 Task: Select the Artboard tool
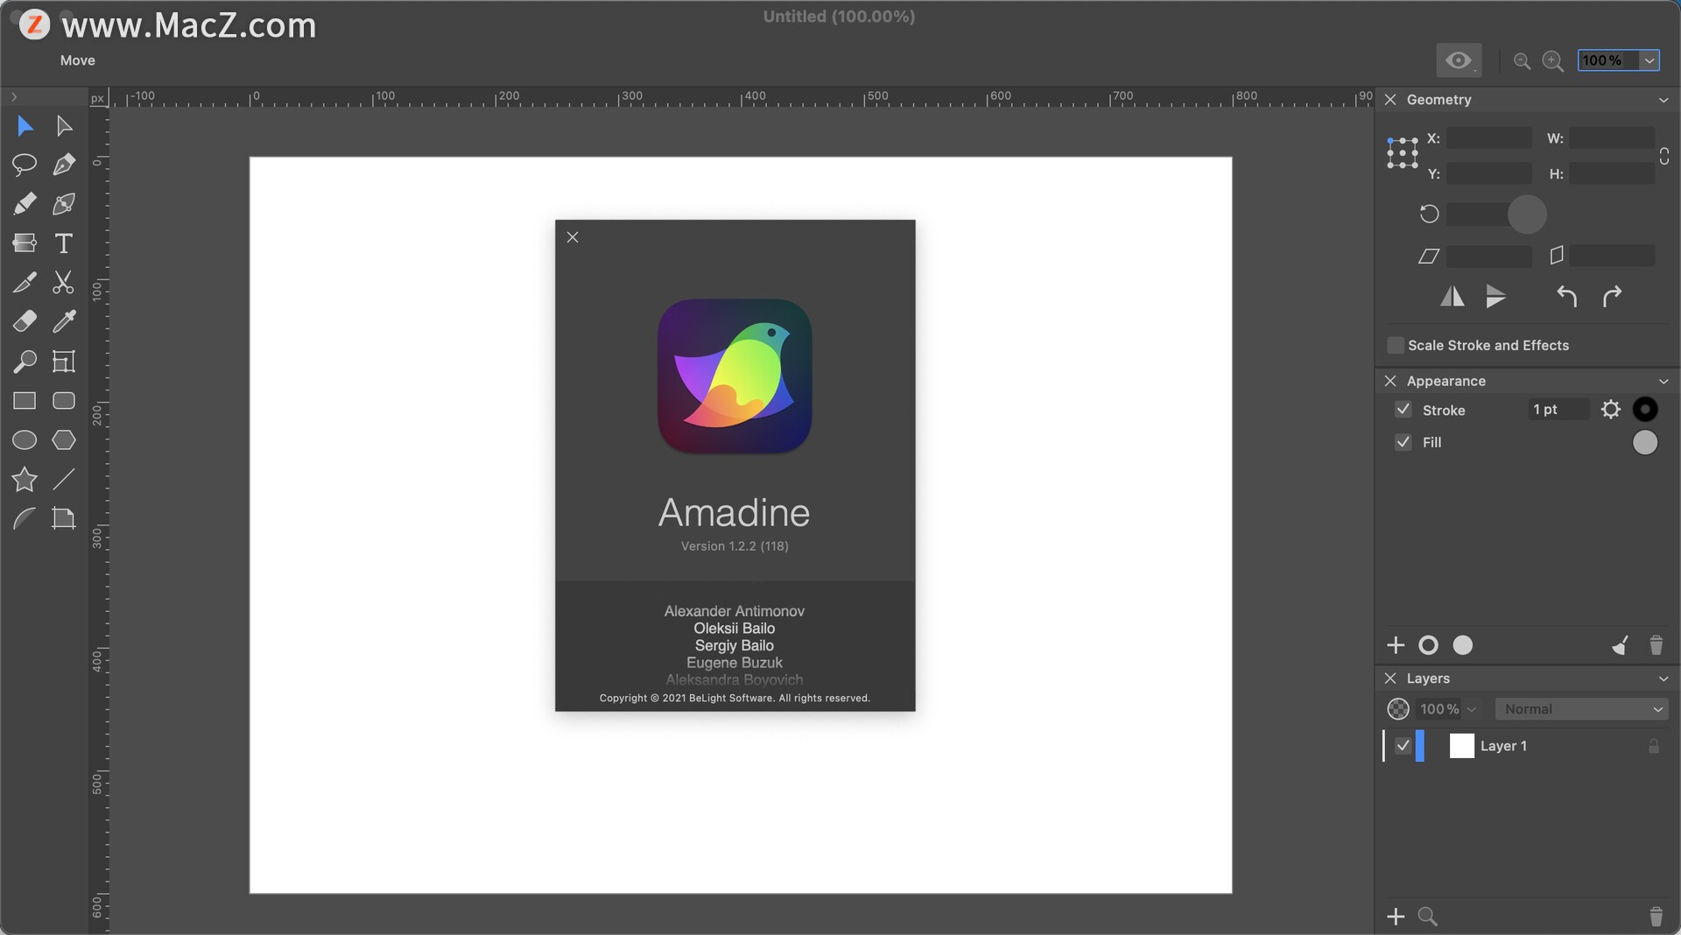tap(64, 518)
